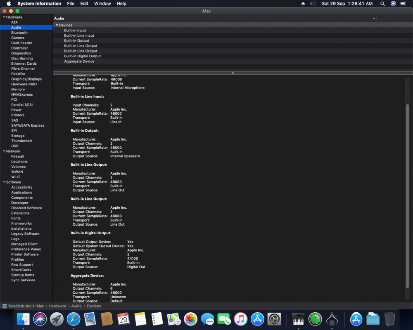Click Siri icon in menu bar
This screenshot has height=330, width=413.
pos(393,4)
